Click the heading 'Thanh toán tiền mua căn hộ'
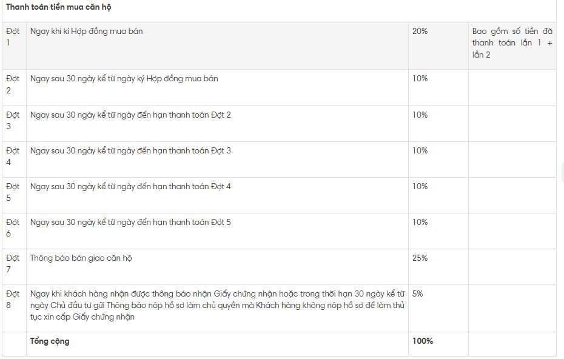Image resolution: width=564 pixels, height=359 pixels. point(59,7)
